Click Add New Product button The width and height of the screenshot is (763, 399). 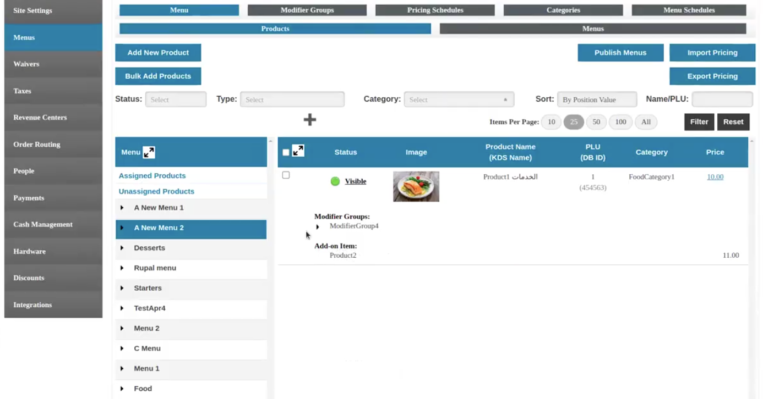coord(158,53)
